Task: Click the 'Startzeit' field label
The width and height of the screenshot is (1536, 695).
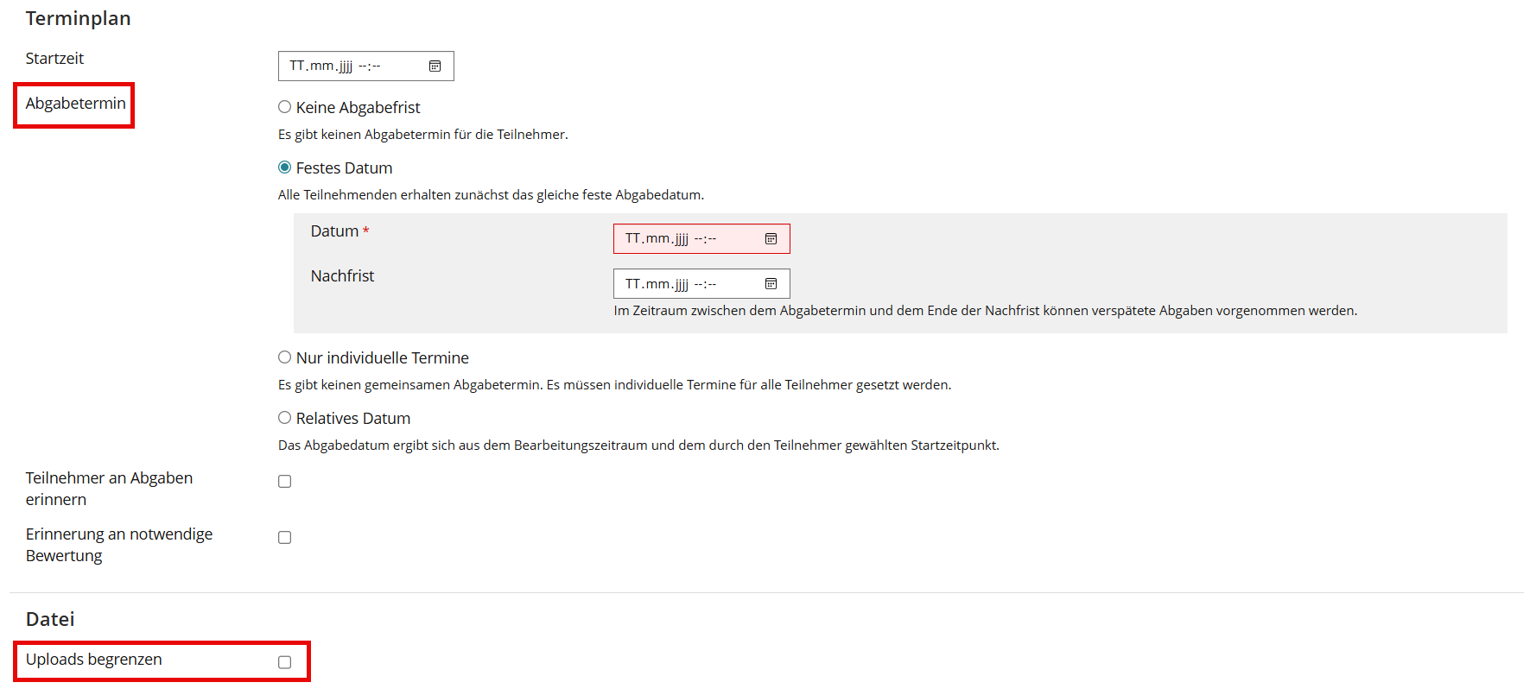Action: coord(54,59)
